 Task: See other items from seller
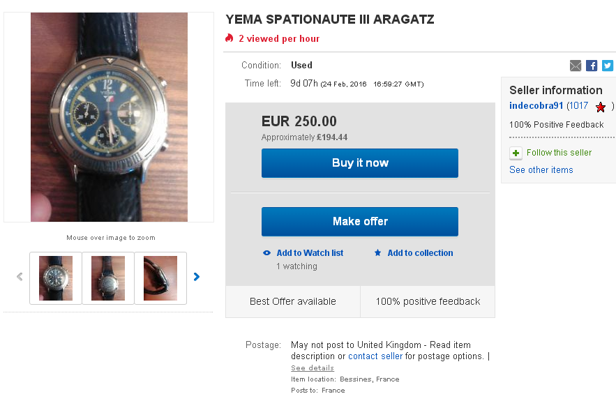coord(541,170)
